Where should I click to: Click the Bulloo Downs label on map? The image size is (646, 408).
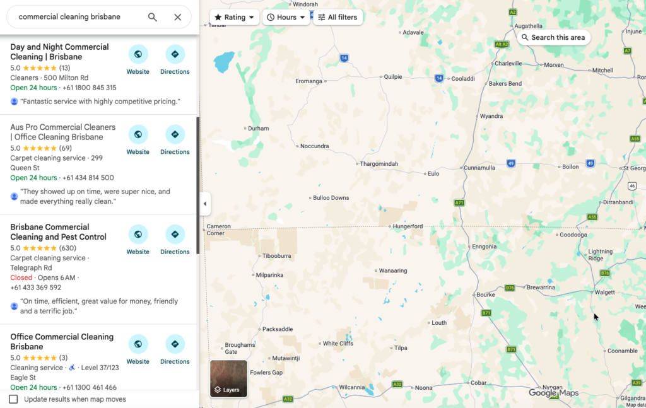pos(331,197)
